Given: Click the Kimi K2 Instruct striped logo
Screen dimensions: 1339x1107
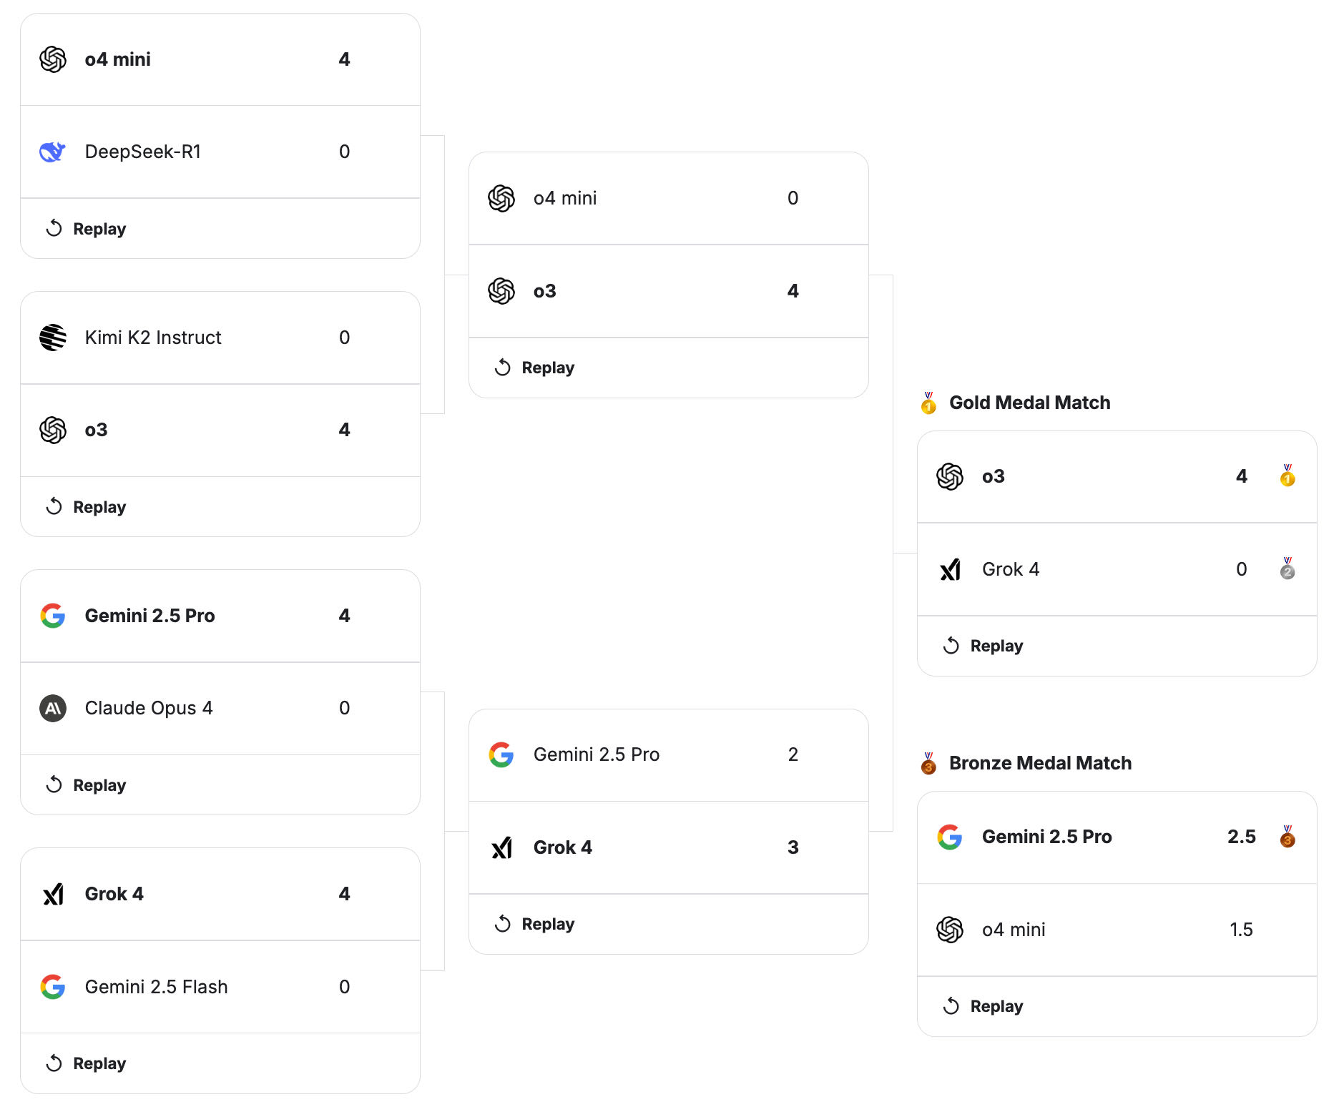Looking at the screenshot, I should tap(53, 338).
